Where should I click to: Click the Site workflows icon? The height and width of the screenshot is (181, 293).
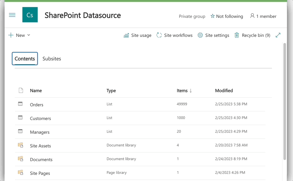pyautogui.click(x=159, y=35)
